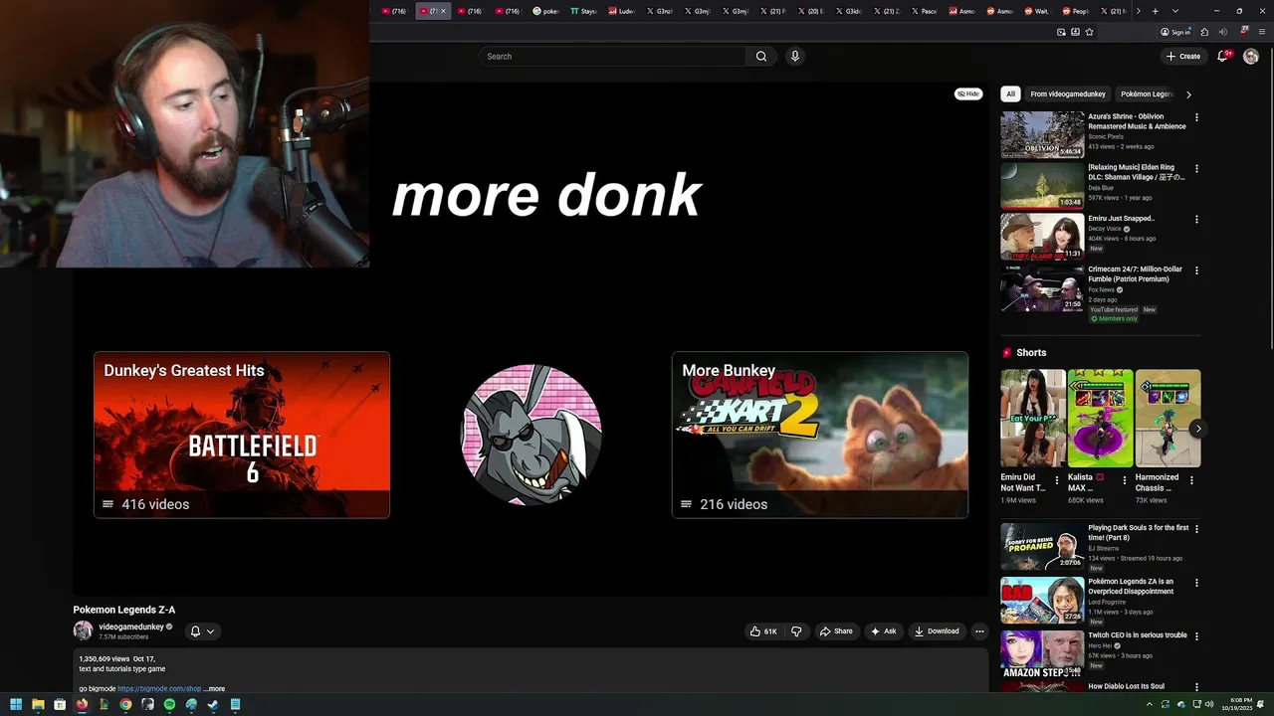Like the video with 61K likes
Image resolution: width=1274 pixels, height=716 pixels.
tap(764, 631)
